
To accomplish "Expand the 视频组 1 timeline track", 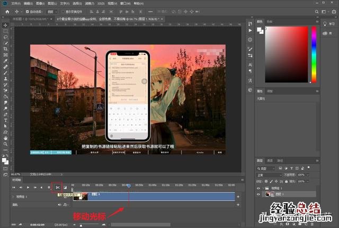I will click(13, 196).
